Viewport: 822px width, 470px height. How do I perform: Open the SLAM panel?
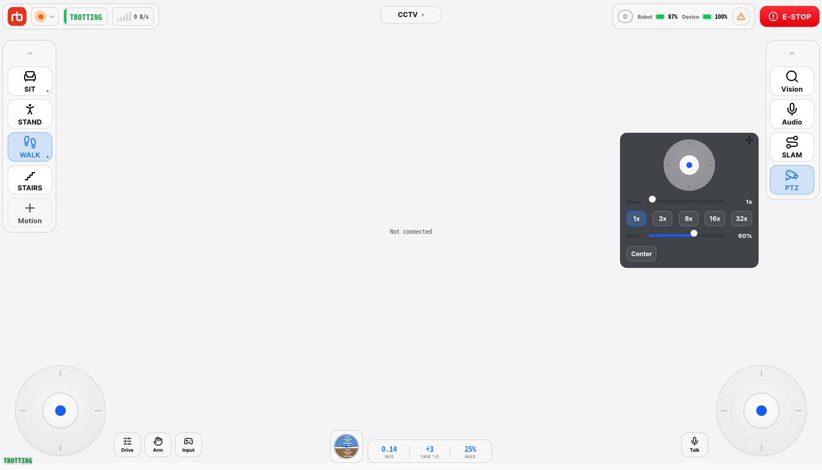(x=792, y=147)
